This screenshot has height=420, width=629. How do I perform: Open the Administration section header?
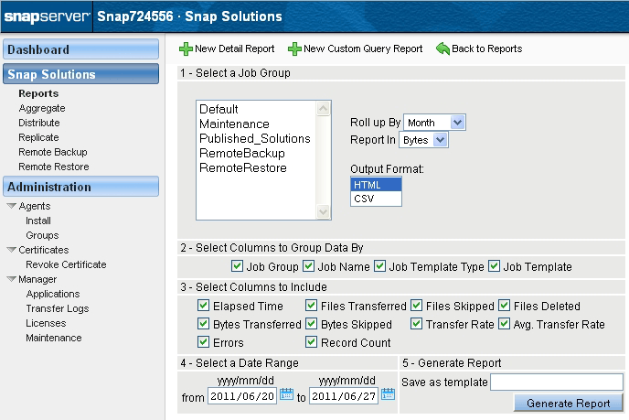(81, 187)
